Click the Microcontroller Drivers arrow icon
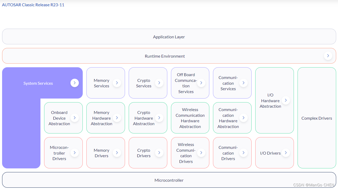This screenshot has width=338, height=189. [75, 153]
